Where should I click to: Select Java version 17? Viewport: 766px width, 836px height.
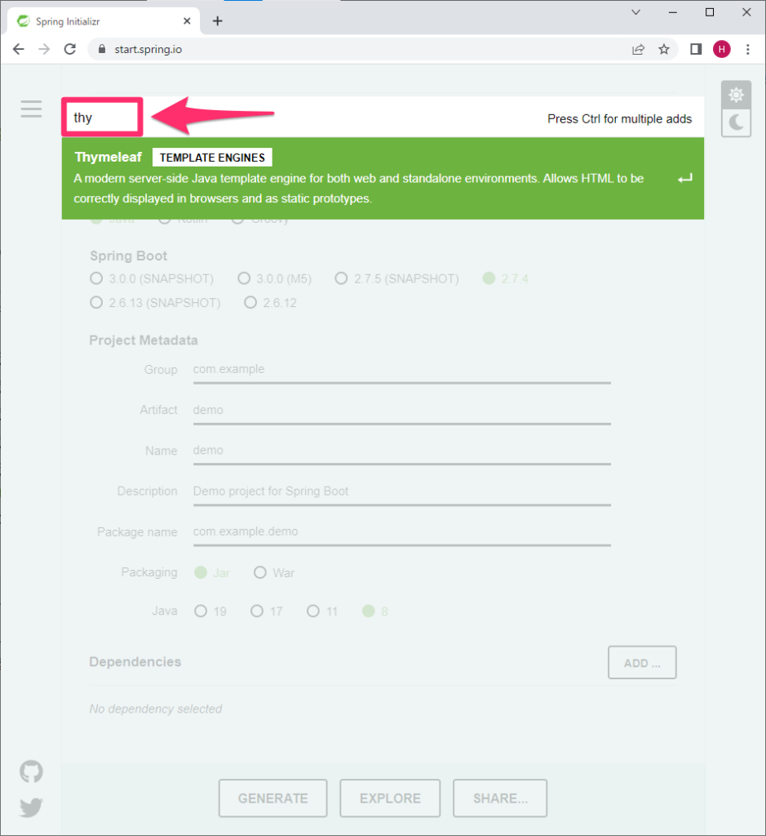(x=267, y=611)
